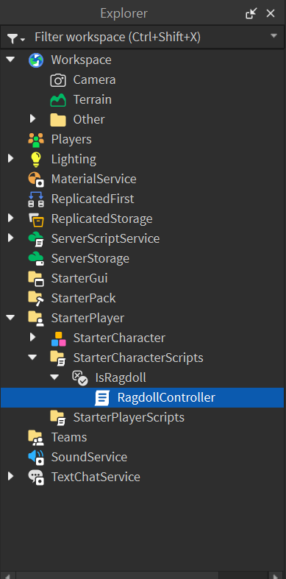Collapse the StarterCharacterScripts folder
This screenshot has height=579, width=286.
click(x=32, y=358)
